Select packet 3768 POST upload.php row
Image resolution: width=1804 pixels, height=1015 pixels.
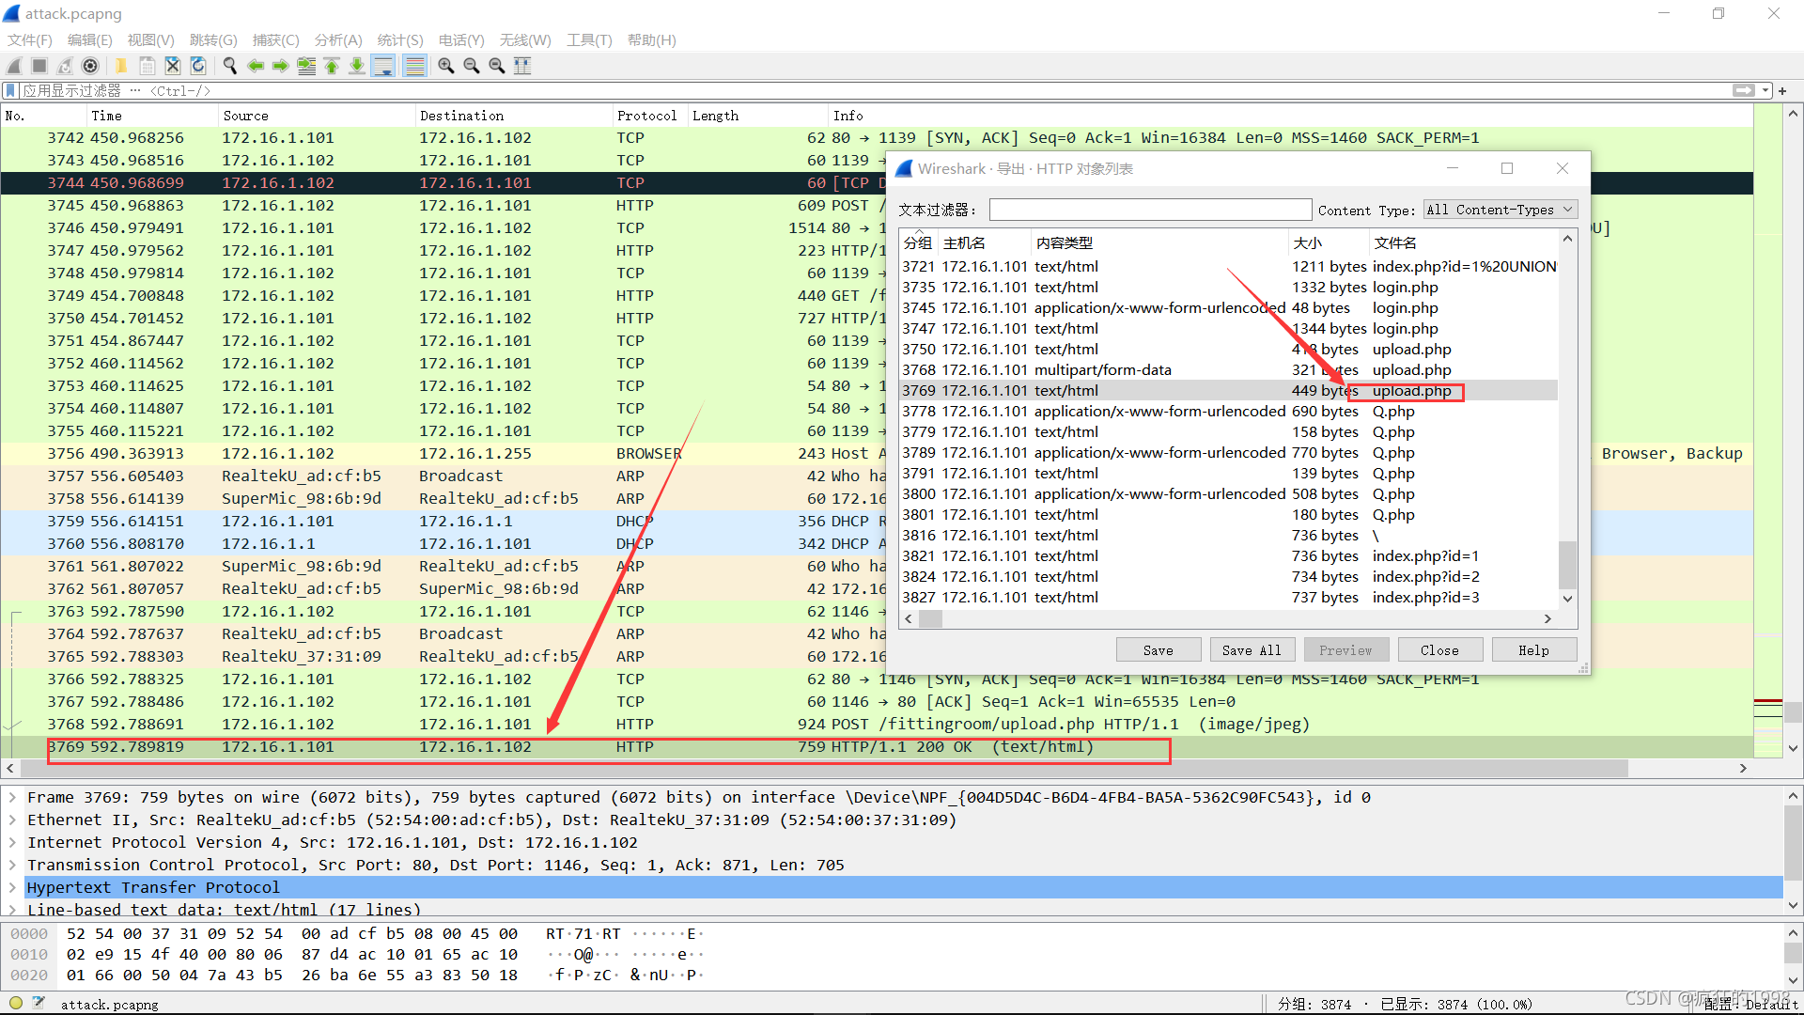(x=876, y=724)
